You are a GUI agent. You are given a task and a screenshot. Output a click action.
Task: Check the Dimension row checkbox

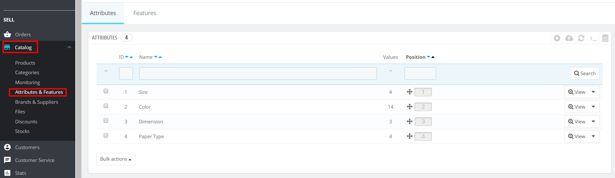tap(106, 121)
